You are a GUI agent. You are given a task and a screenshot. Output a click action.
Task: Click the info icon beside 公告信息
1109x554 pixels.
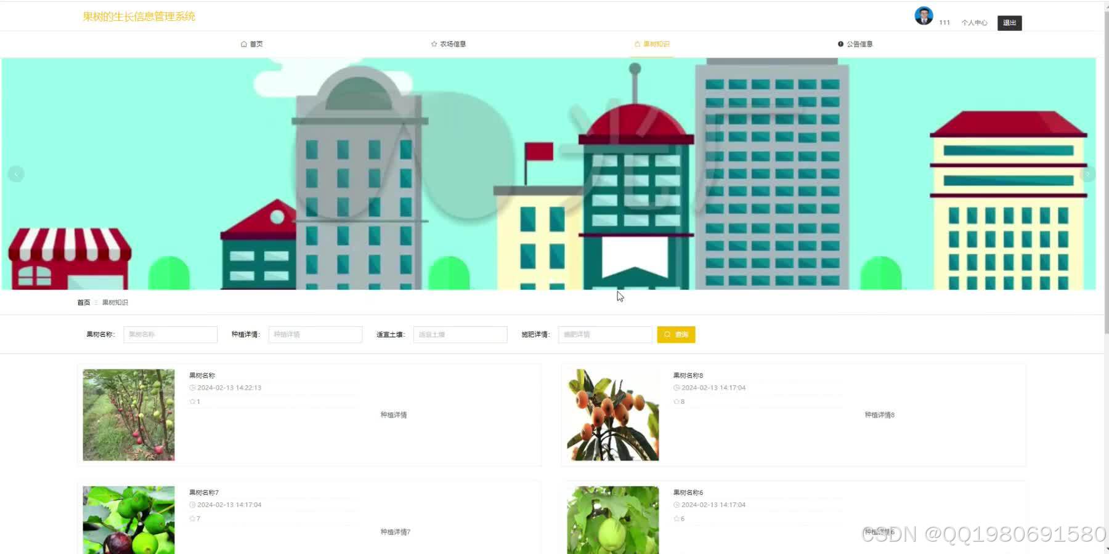coord(840,44)
